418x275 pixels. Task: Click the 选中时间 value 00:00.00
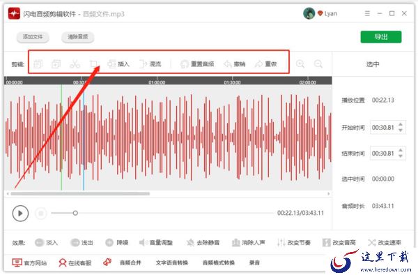(383, 179)
